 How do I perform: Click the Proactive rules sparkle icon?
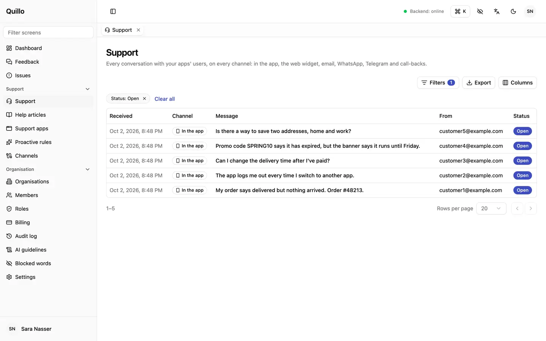click(9, 142)
